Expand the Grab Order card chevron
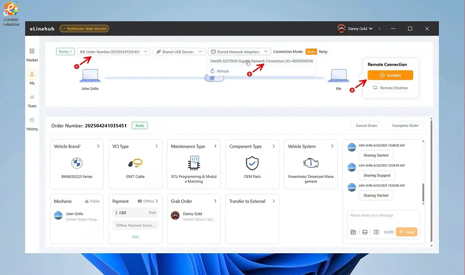Image resolution: width=465 pixels, height=275 pixels. (215, 201)
